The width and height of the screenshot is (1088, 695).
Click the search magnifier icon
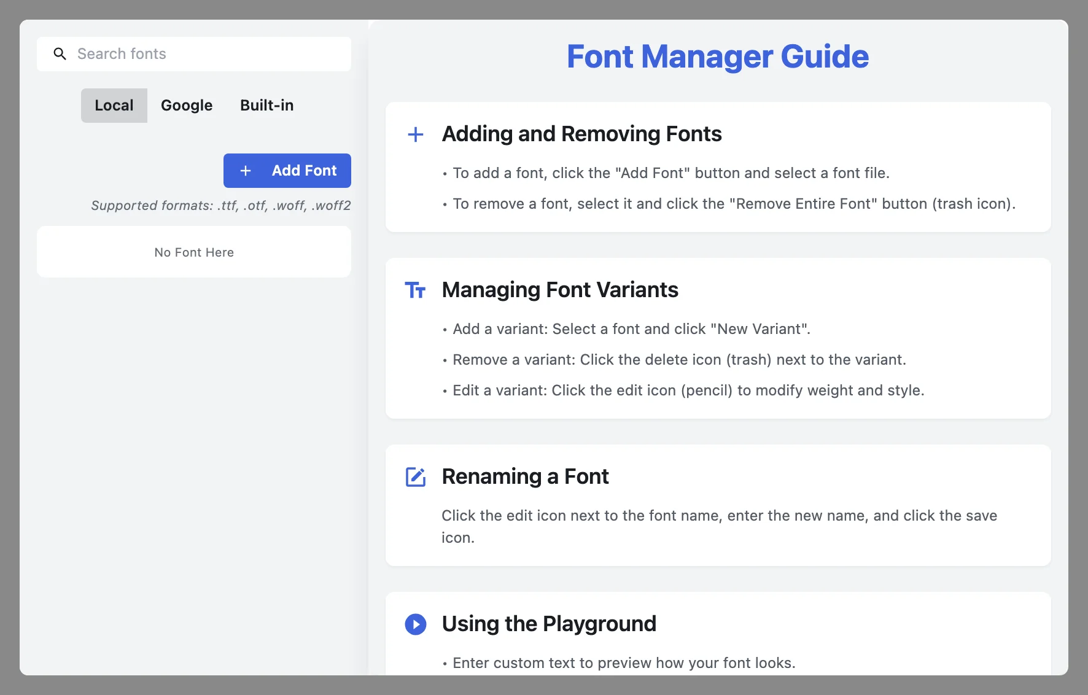point(60,54)
